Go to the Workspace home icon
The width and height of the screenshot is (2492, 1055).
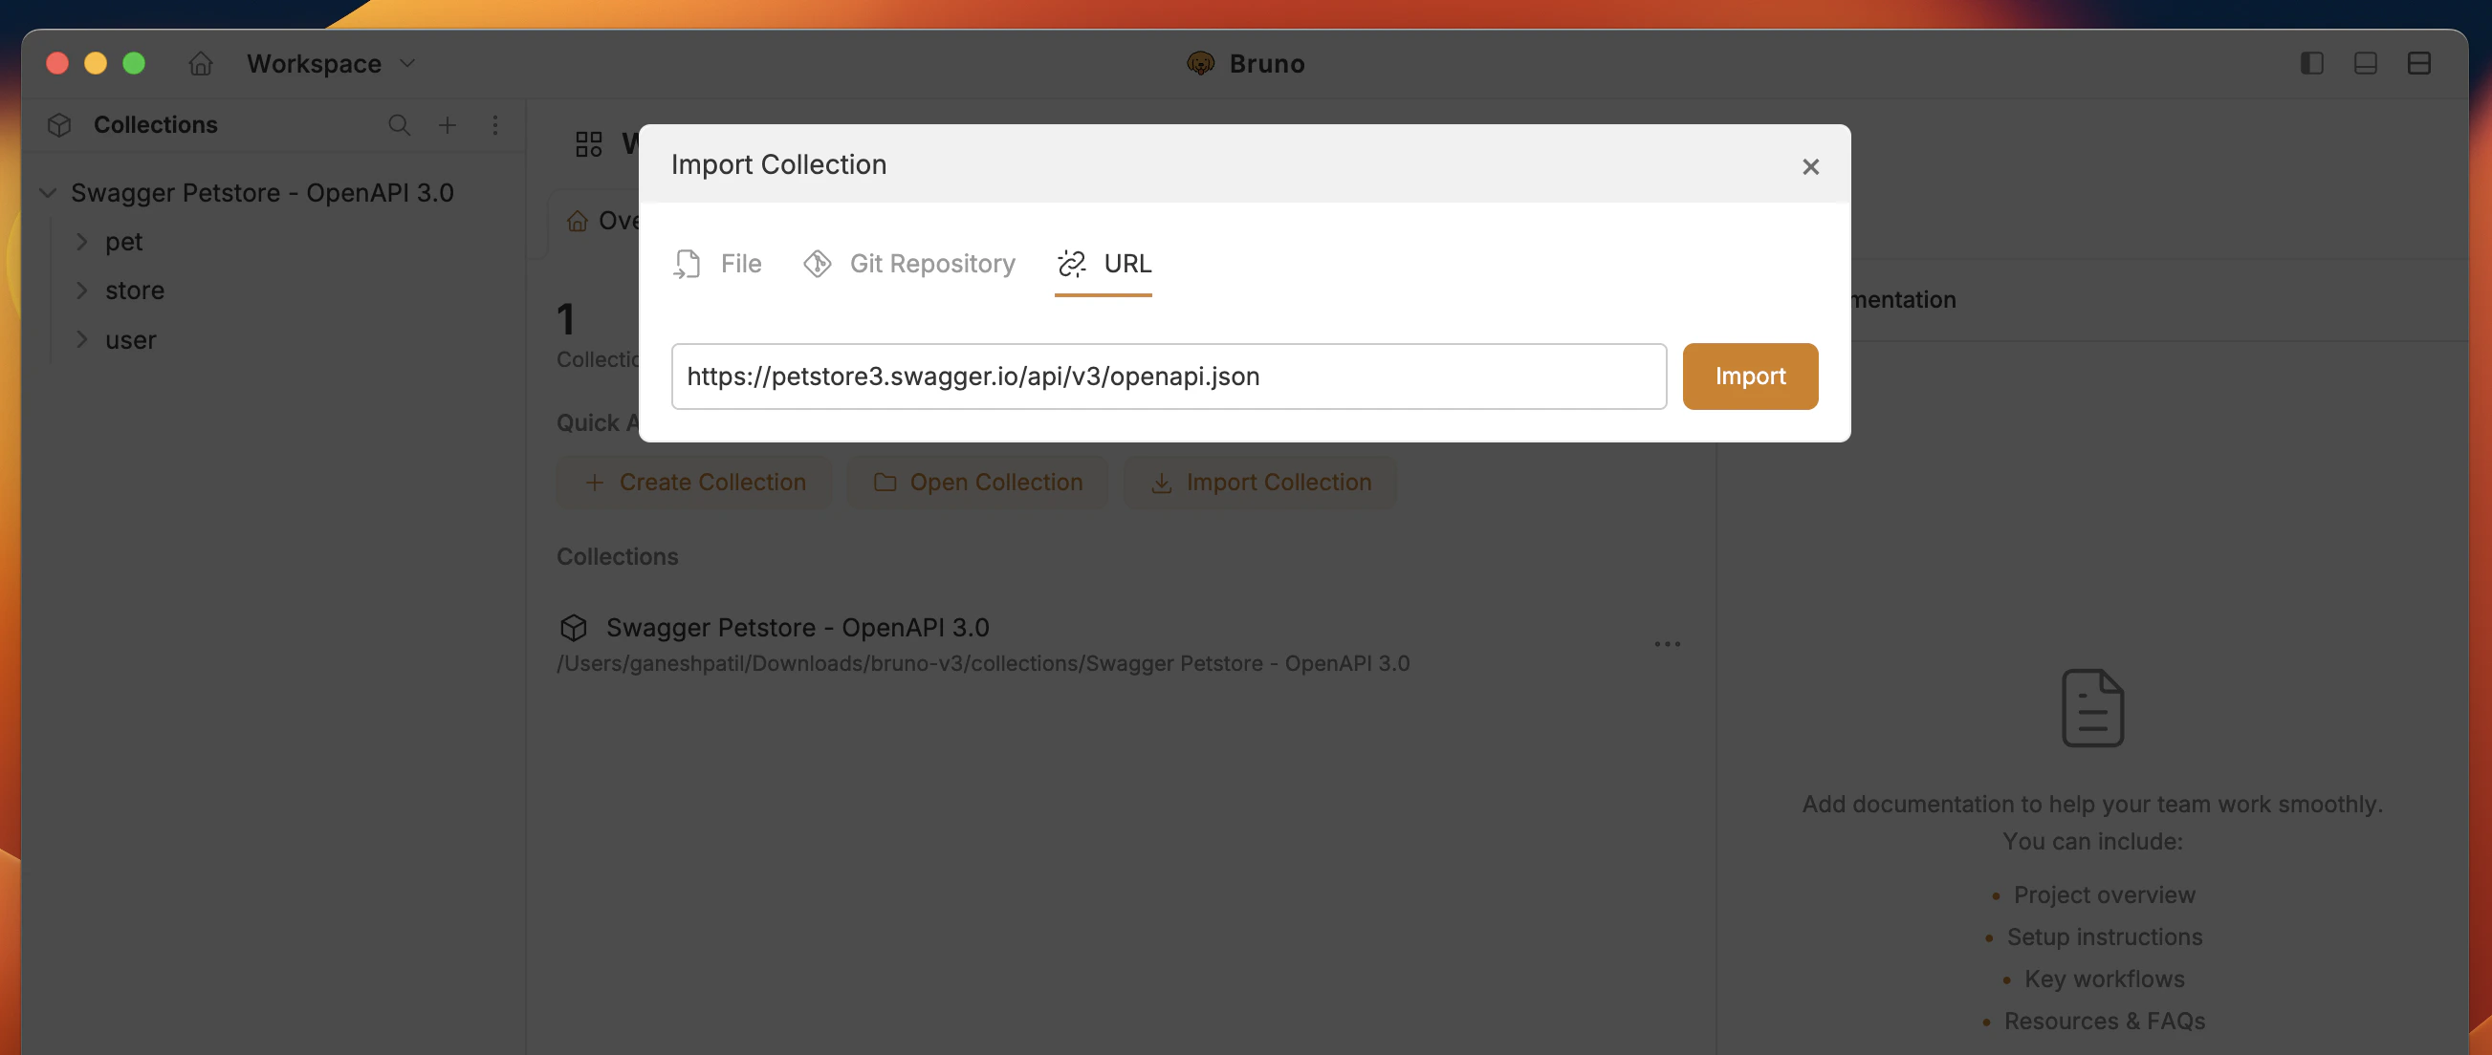[x=201, y=63]
